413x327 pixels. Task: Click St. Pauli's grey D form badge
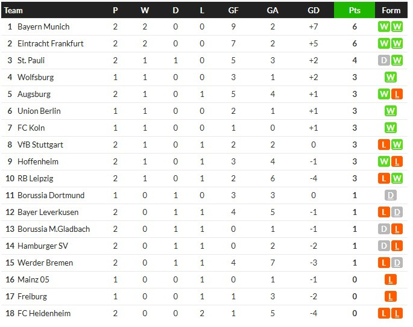pos(384,60)
